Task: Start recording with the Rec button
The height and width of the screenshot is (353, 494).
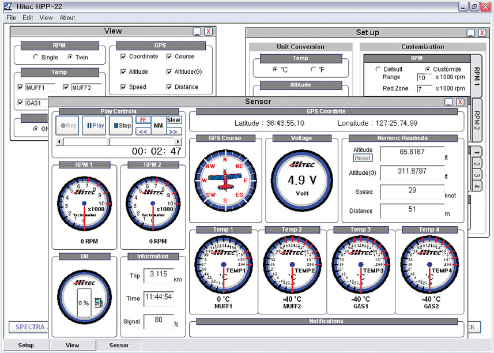Action: (x=67, y=125)
